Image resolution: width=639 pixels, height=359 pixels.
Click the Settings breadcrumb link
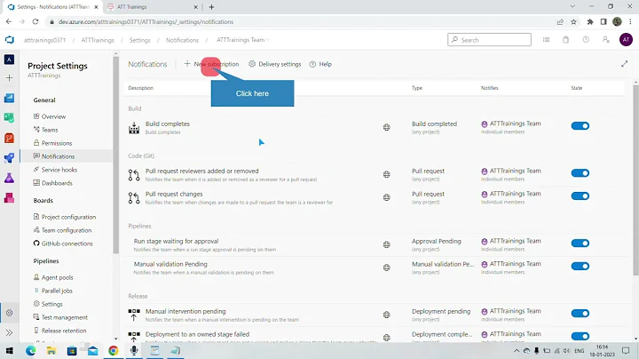point(140,40)
